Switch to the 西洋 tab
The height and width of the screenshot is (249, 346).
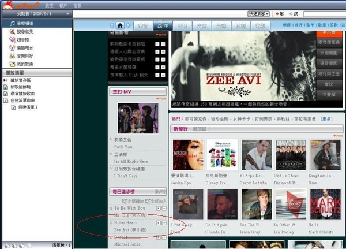[x=163, y=26]
